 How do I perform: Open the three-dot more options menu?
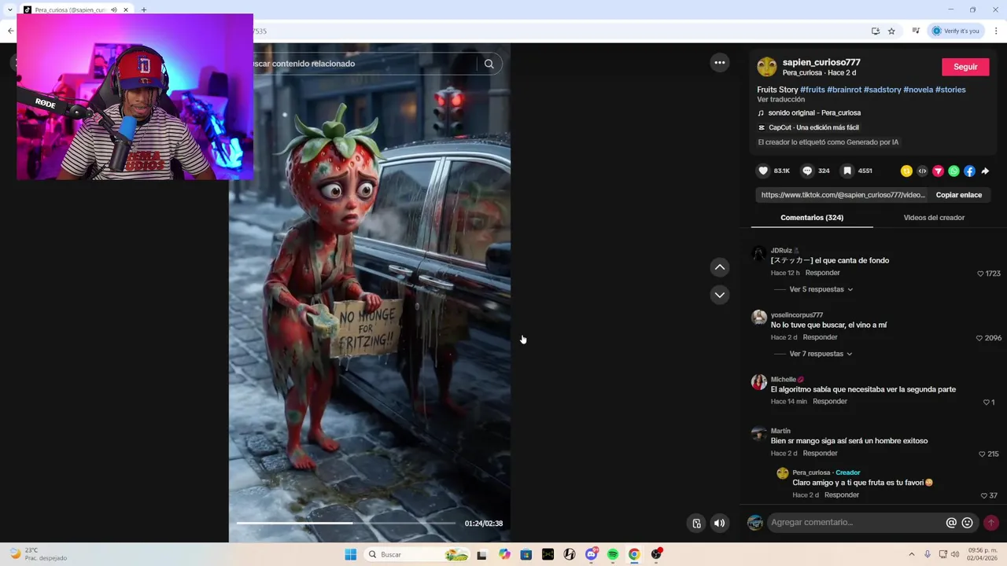(720, 63)
